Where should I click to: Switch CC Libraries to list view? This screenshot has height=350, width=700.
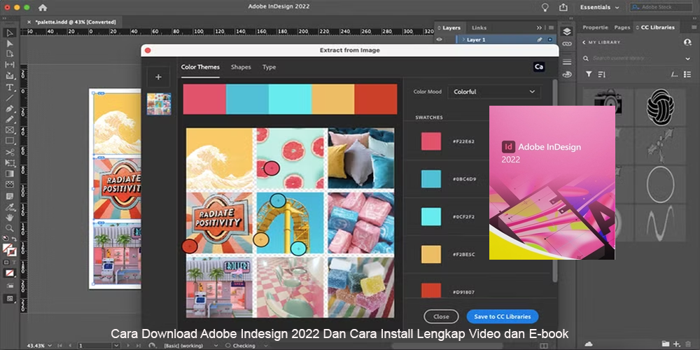[687, 74]
